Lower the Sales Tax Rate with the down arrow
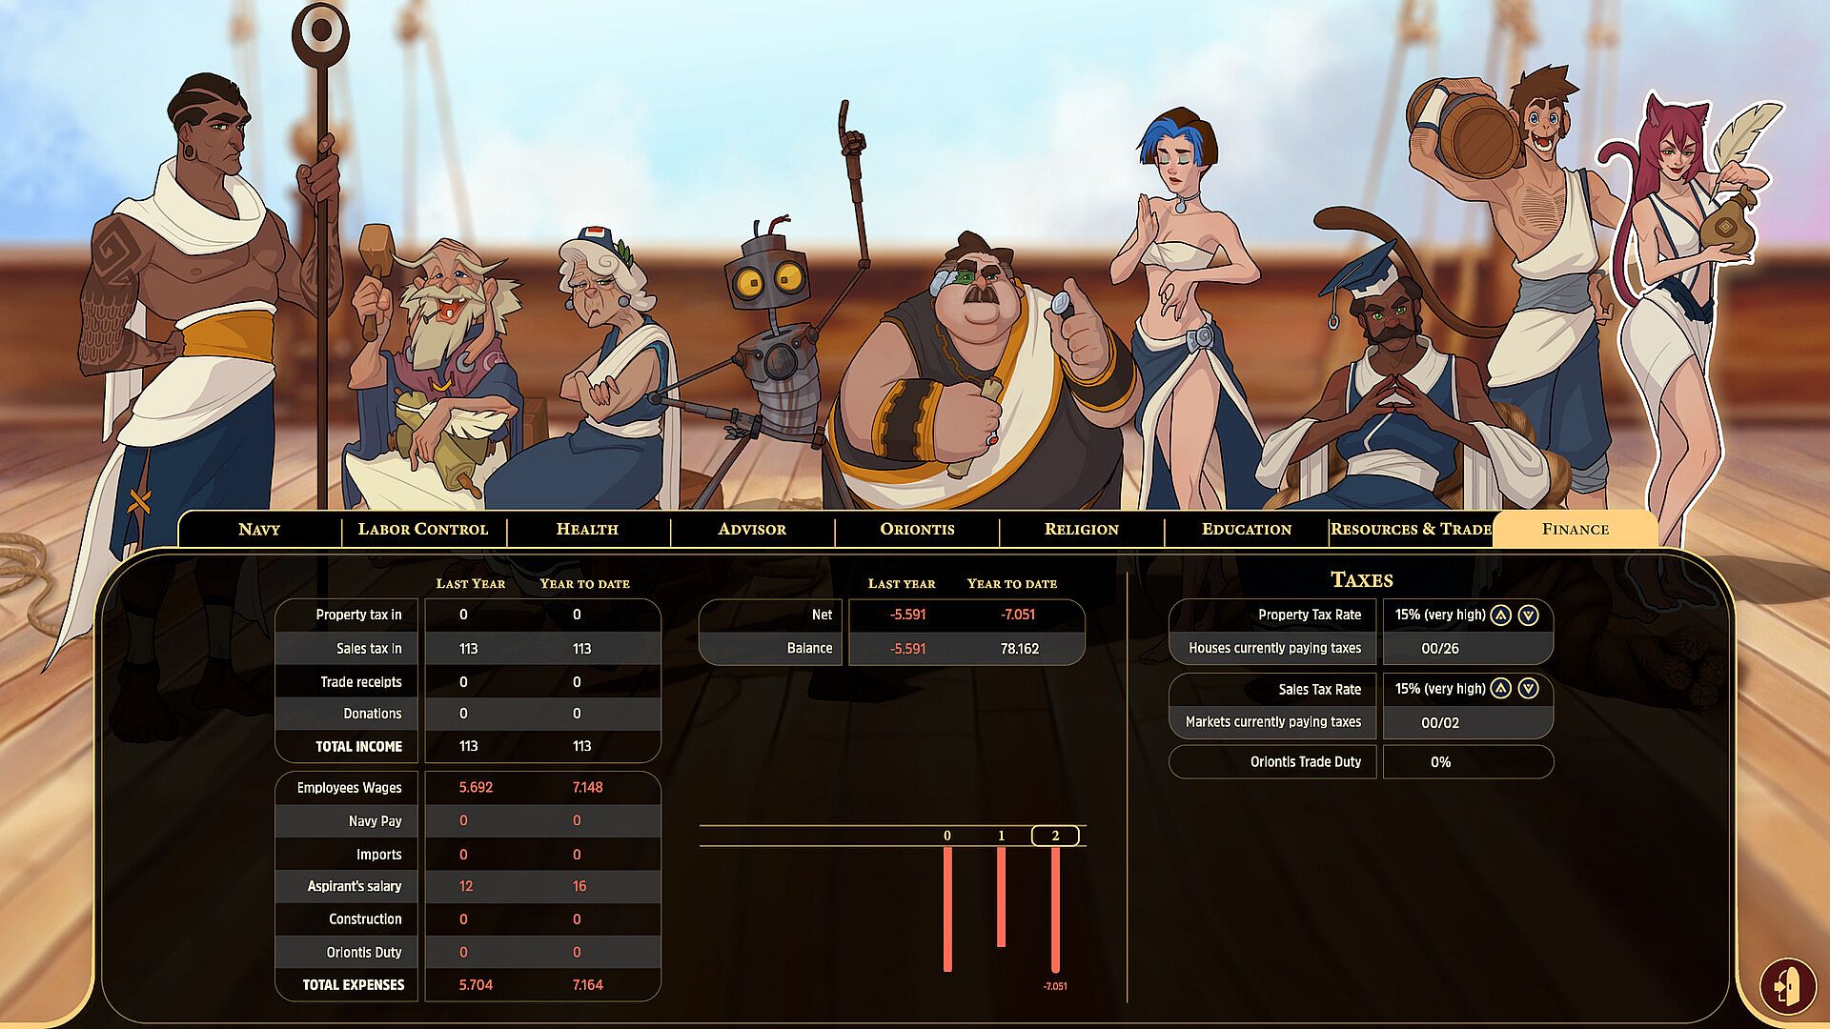The height and width of the screenshot is (1029, 1830). (1528, 689)
